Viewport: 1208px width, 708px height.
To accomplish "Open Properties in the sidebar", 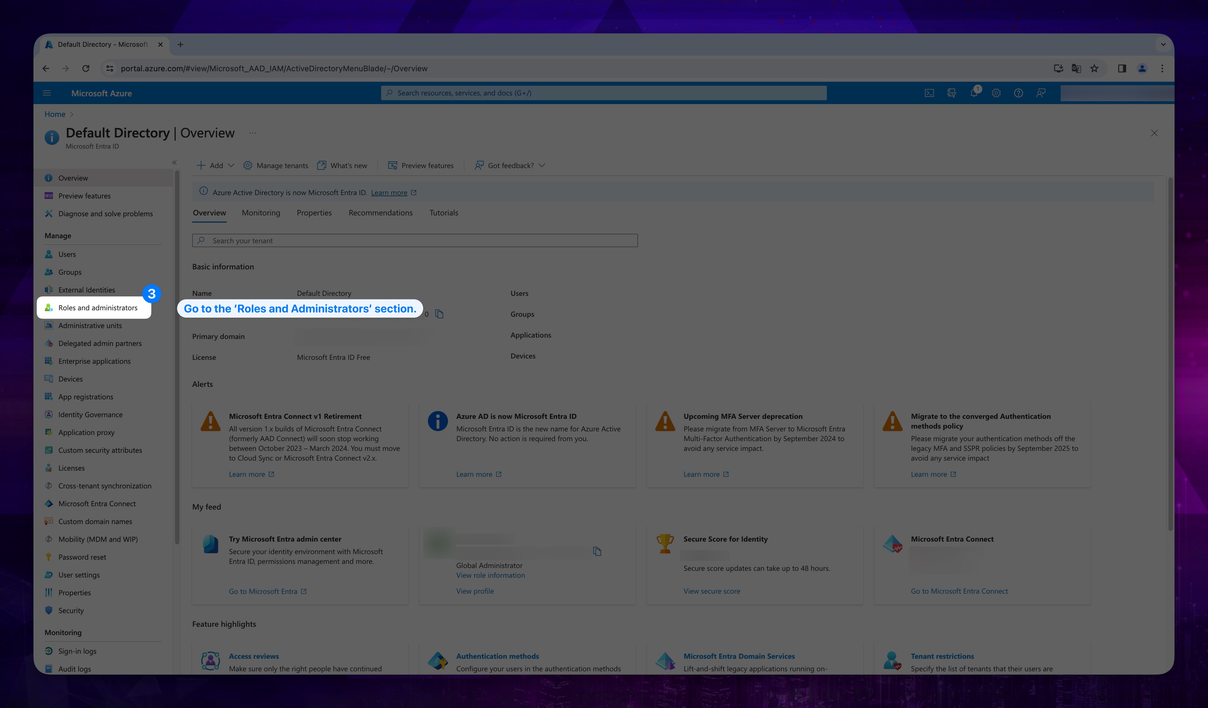I will [x=74, y=593].
